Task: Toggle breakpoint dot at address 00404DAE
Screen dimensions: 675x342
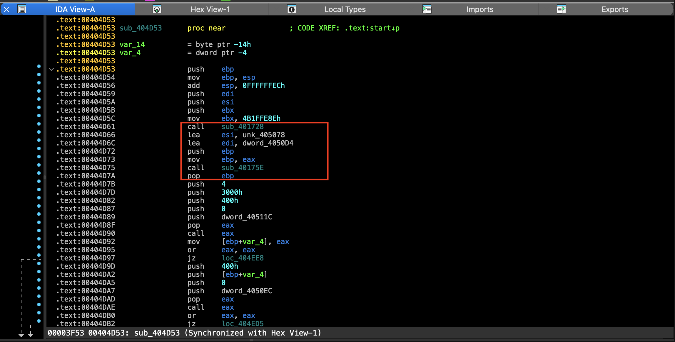Action: click(39, 304)
